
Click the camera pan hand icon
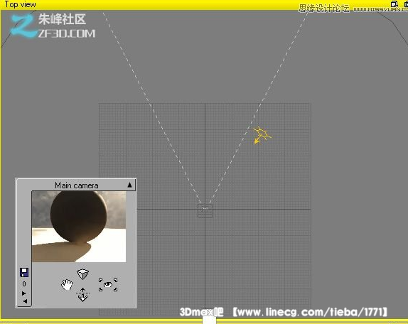67,284
